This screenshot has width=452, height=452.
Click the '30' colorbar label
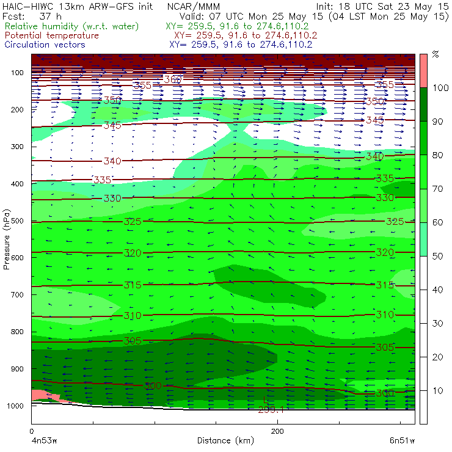tap(437, 324)
